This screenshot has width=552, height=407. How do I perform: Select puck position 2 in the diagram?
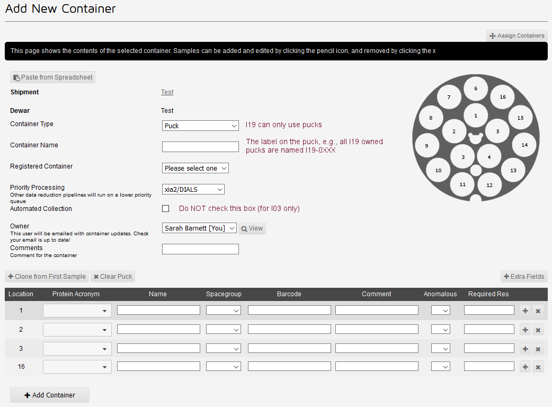pyautogui.click(x=454, y=131)
